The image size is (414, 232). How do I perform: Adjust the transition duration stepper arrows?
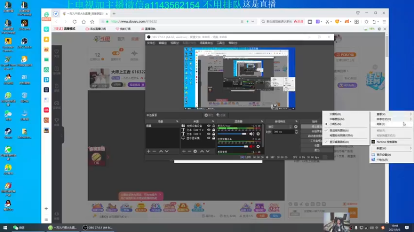(x=296, y=132)
